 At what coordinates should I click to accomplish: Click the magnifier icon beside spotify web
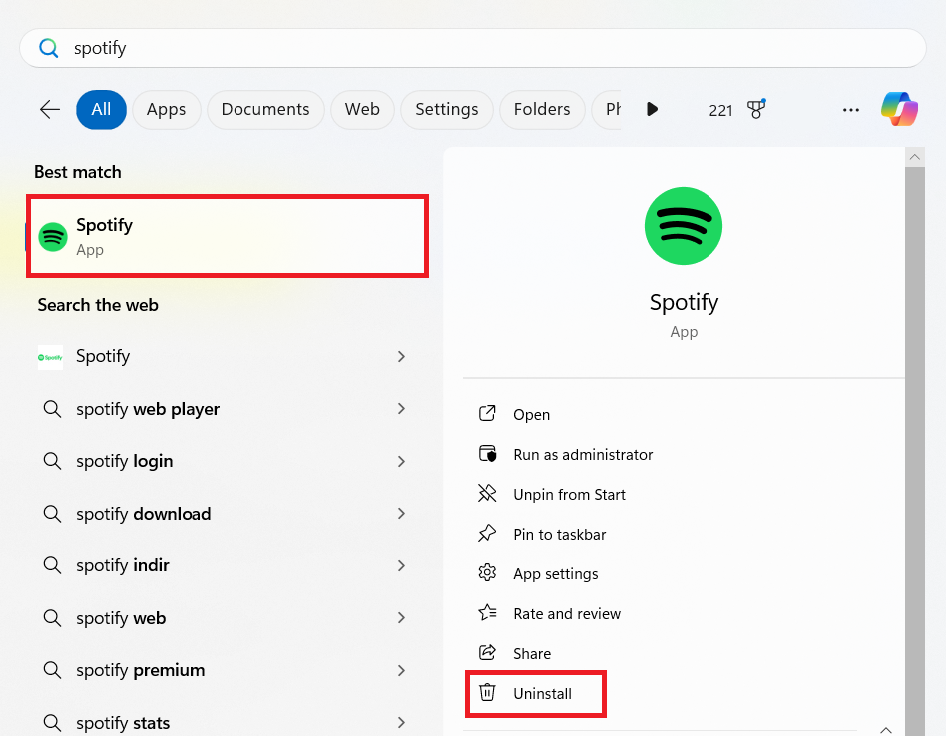(52, 618)
